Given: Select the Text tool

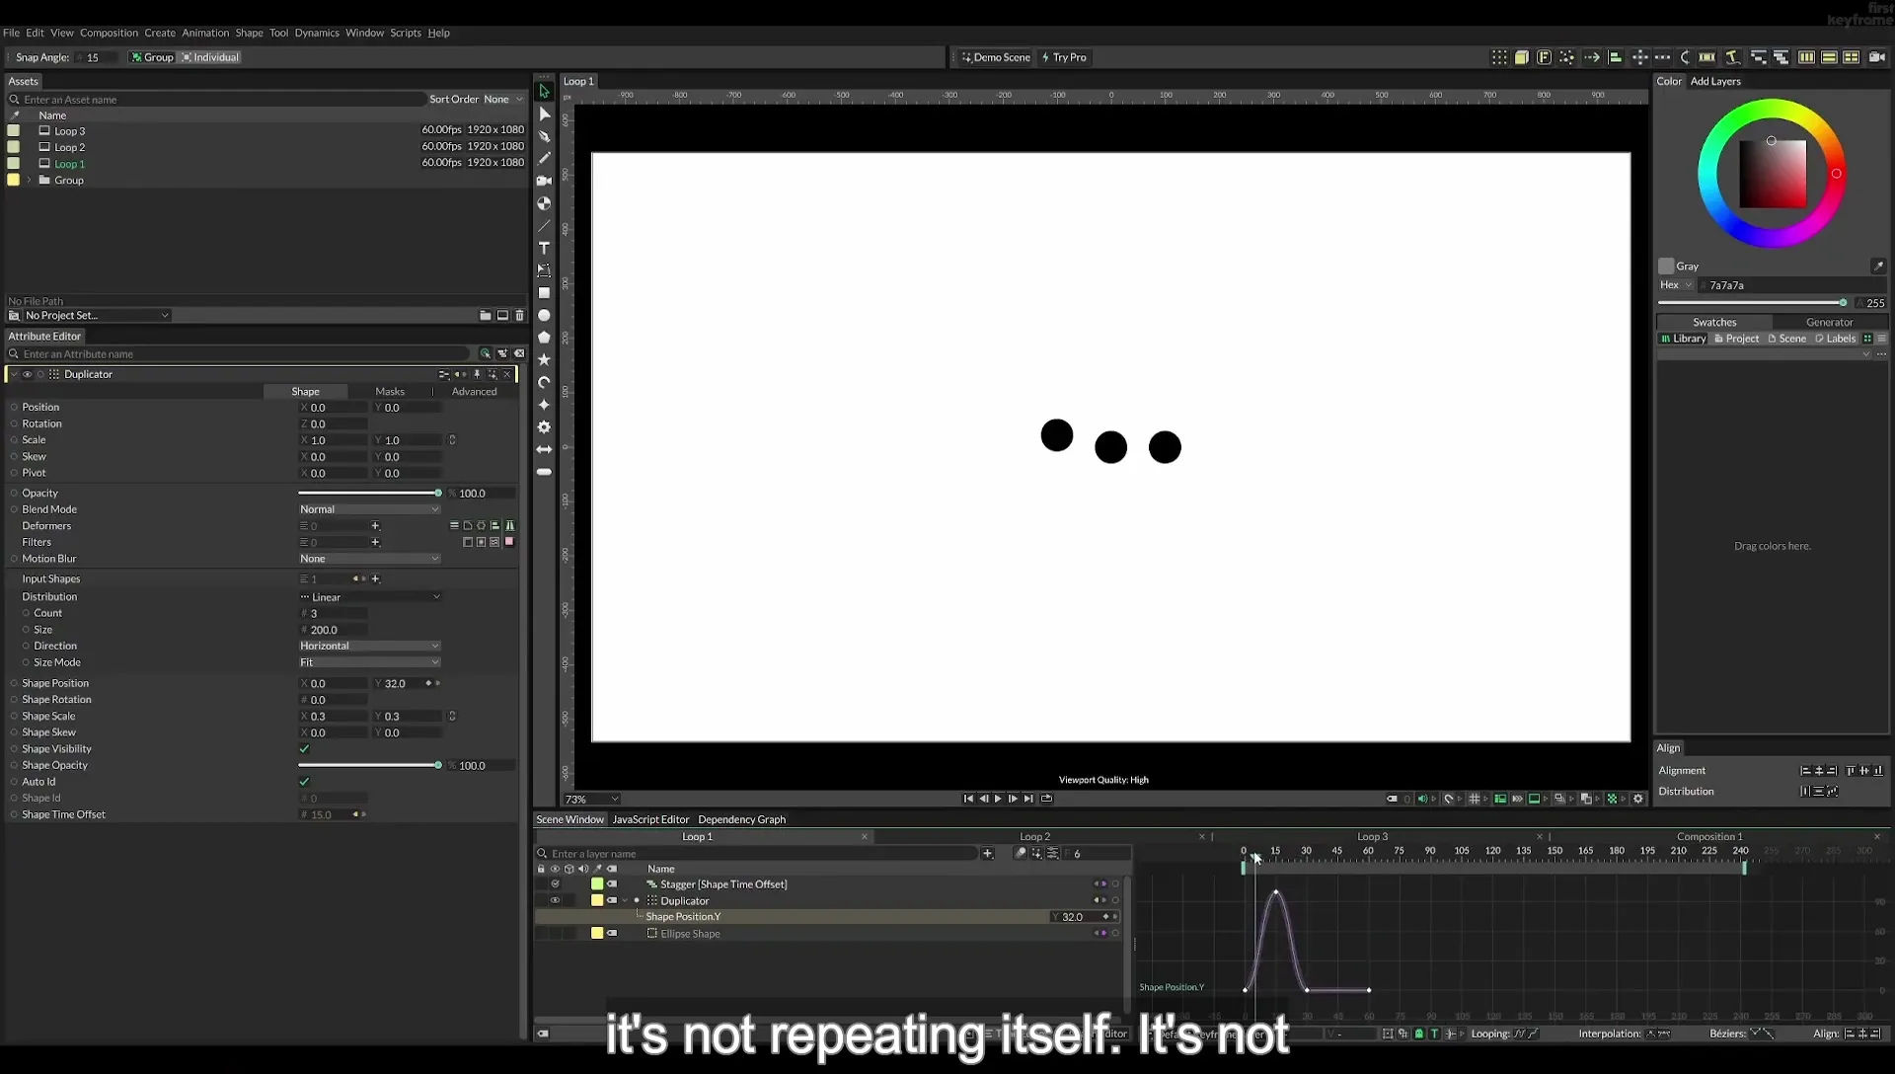Looking at the screenshot, I should click(x=544, y=248).
